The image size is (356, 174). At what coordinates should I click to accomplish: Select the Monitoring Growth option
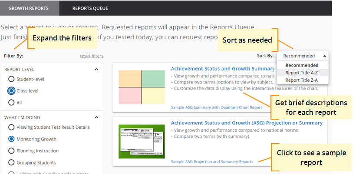click(x=11, y=139)
